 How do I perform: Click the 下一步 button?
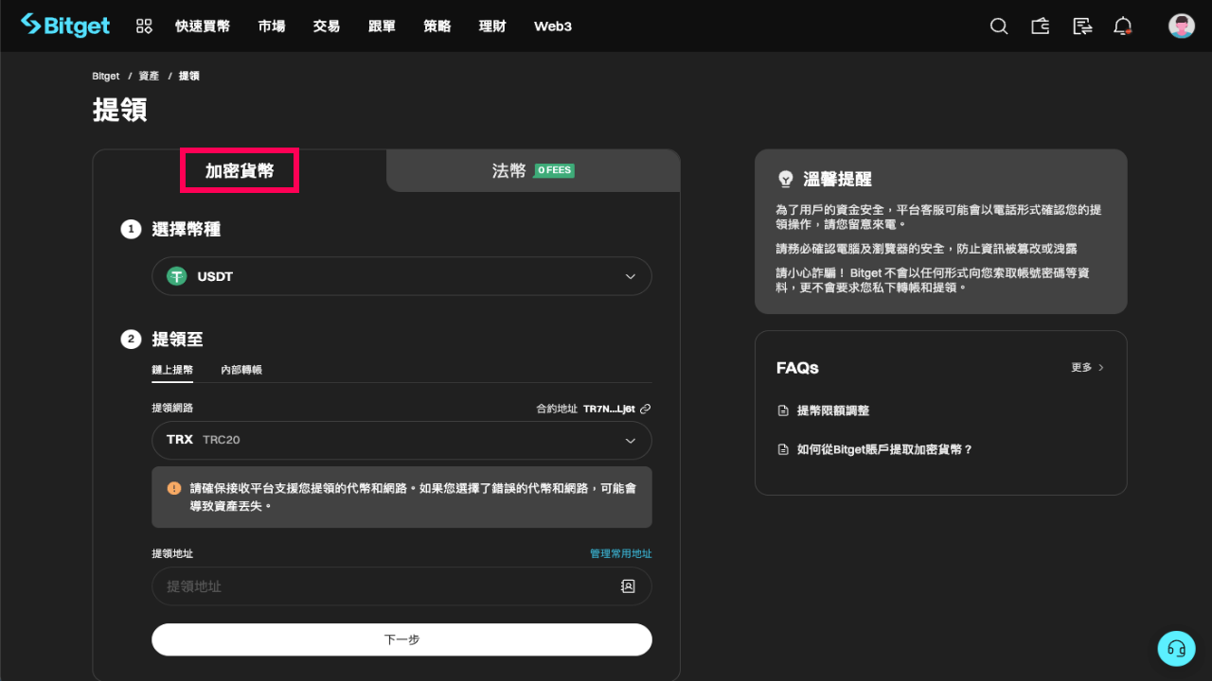(x=401, y=639)
